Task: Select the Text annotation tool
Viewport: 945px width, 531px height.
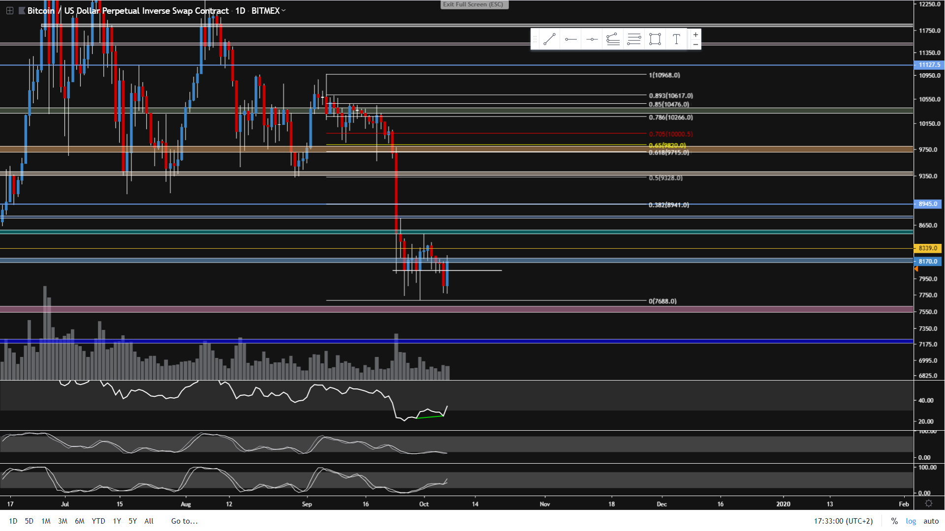Action: 676,39
